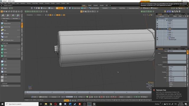Open the Action Center options

[76, 8]
